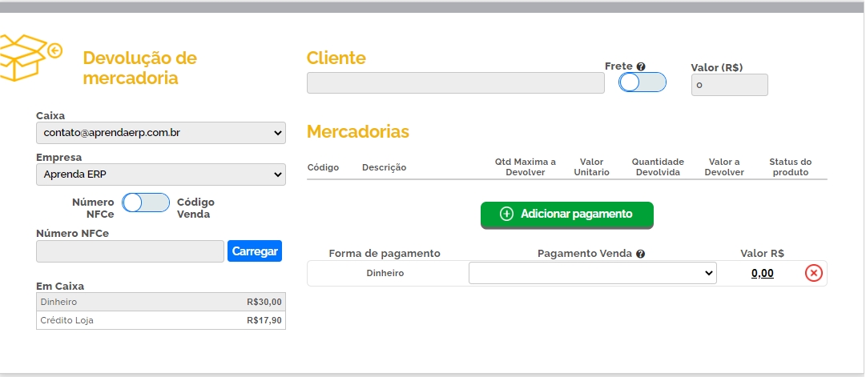The width and height of the screenshot is (866, 377).
Task: Click the Frete help question mark icon
Action: tap(641, 67)
